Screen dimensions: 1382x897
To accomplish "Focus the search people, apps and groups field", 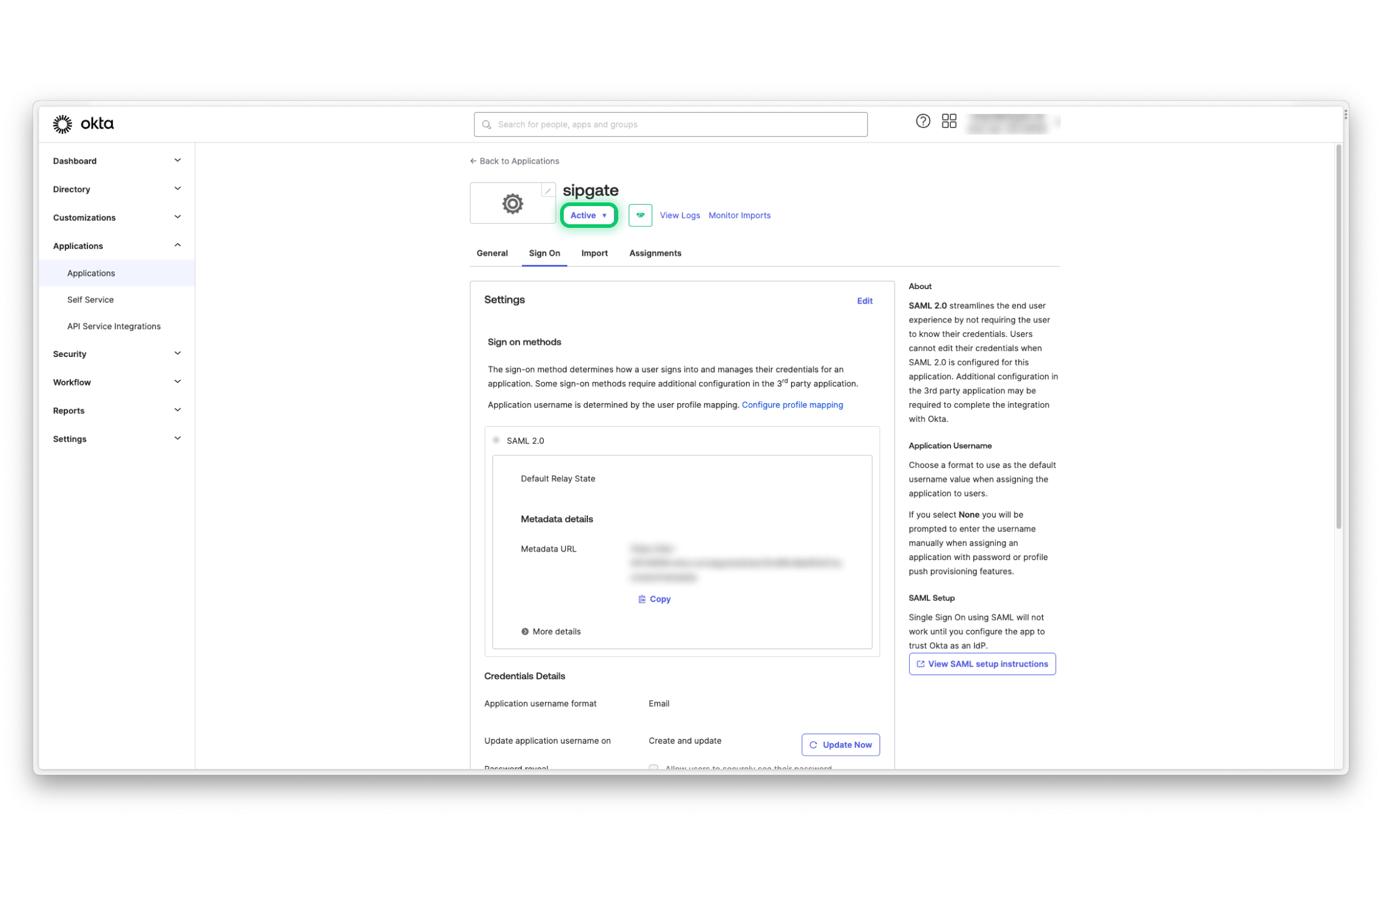I will point(670,125).
